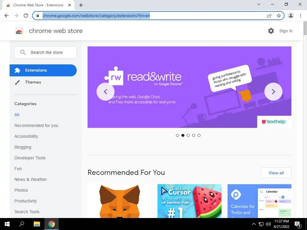Go back to the previous page

[x=7, y=16]
